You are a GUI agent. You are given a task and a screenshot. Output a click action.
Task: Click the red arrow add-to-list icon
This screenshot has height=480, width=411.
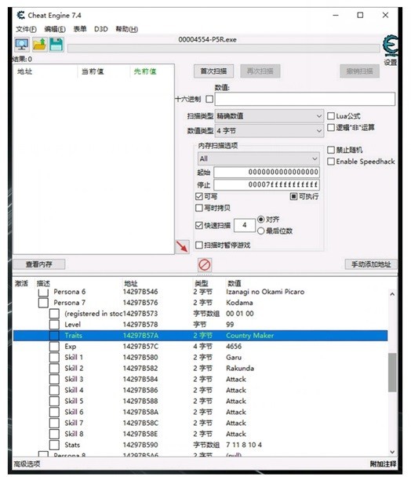pos(183,247)
